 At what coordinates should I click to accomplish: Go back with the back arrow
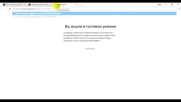point(2,9)
